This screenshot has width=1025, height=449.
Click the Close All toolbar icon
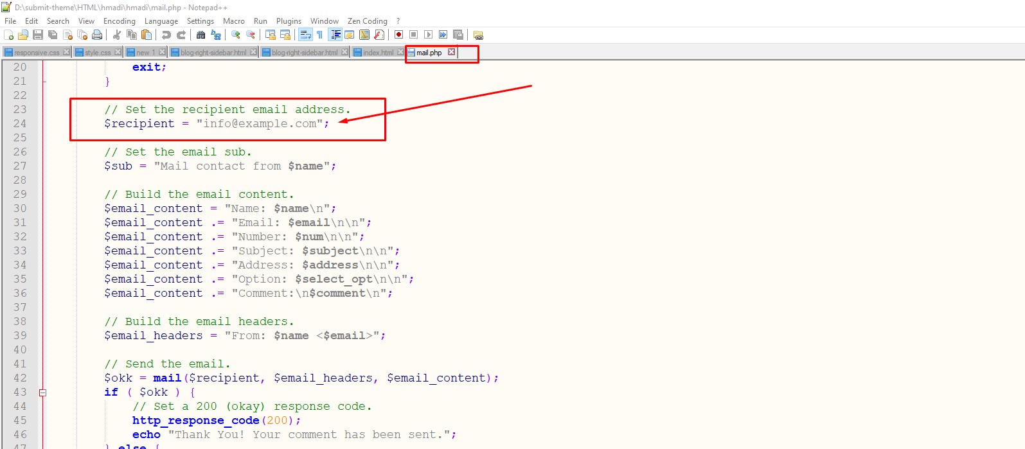coord(82,35)
